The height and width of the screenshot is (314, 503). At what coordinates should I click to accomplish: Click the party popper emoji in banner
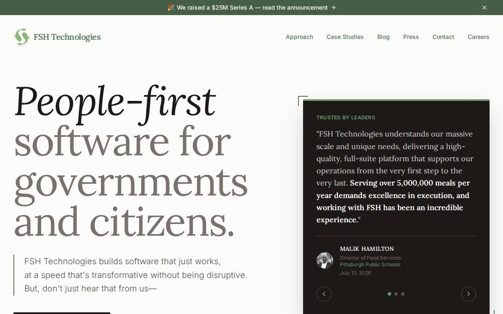171,8
